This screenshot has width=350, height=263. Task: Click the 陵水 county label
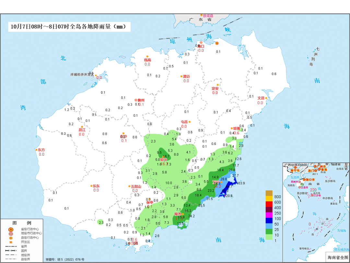coord(178,214)
